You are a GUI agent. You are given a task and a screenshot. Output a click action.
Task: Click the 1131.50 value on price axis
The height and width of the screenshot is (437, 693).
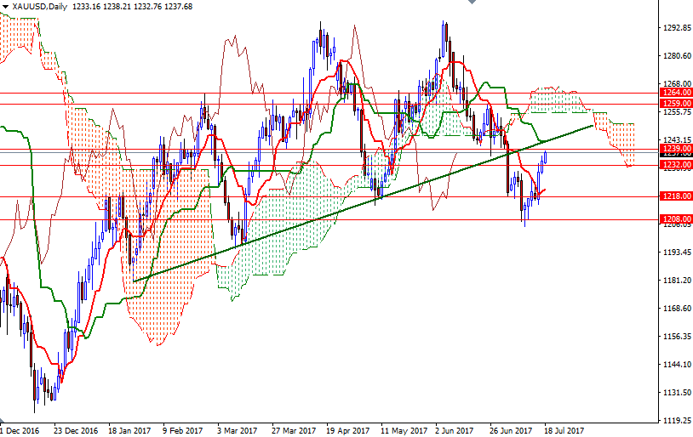(676, 393)
